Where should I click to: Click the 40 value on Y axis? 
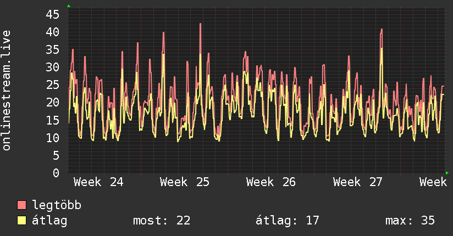pyautogui.click(x=53, y=32)
